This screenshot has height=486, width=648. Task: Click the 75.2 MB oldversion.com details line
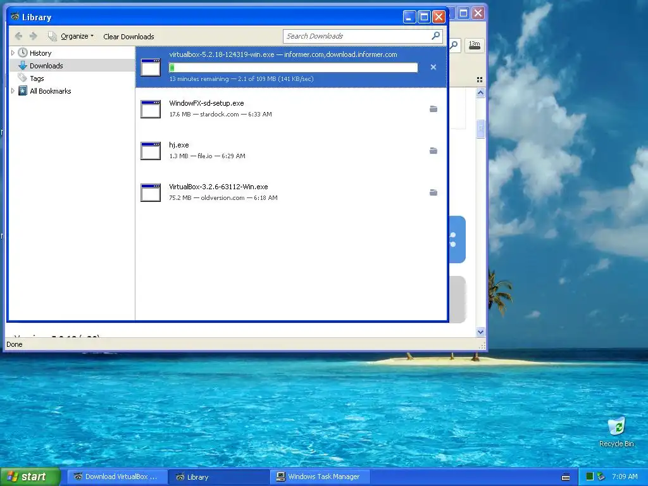pos(223,197)
